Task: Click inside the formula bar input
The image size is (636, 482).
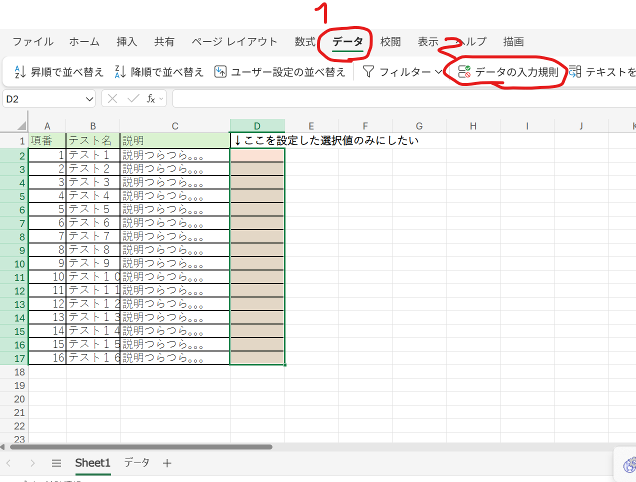Action: (404, 99)
